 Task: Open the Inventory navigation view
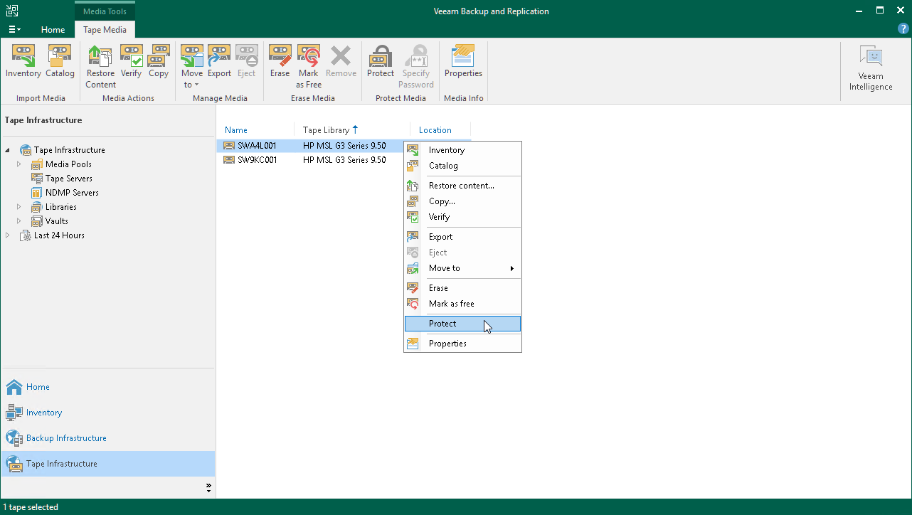pyautogui.click(x=107, y=413)
